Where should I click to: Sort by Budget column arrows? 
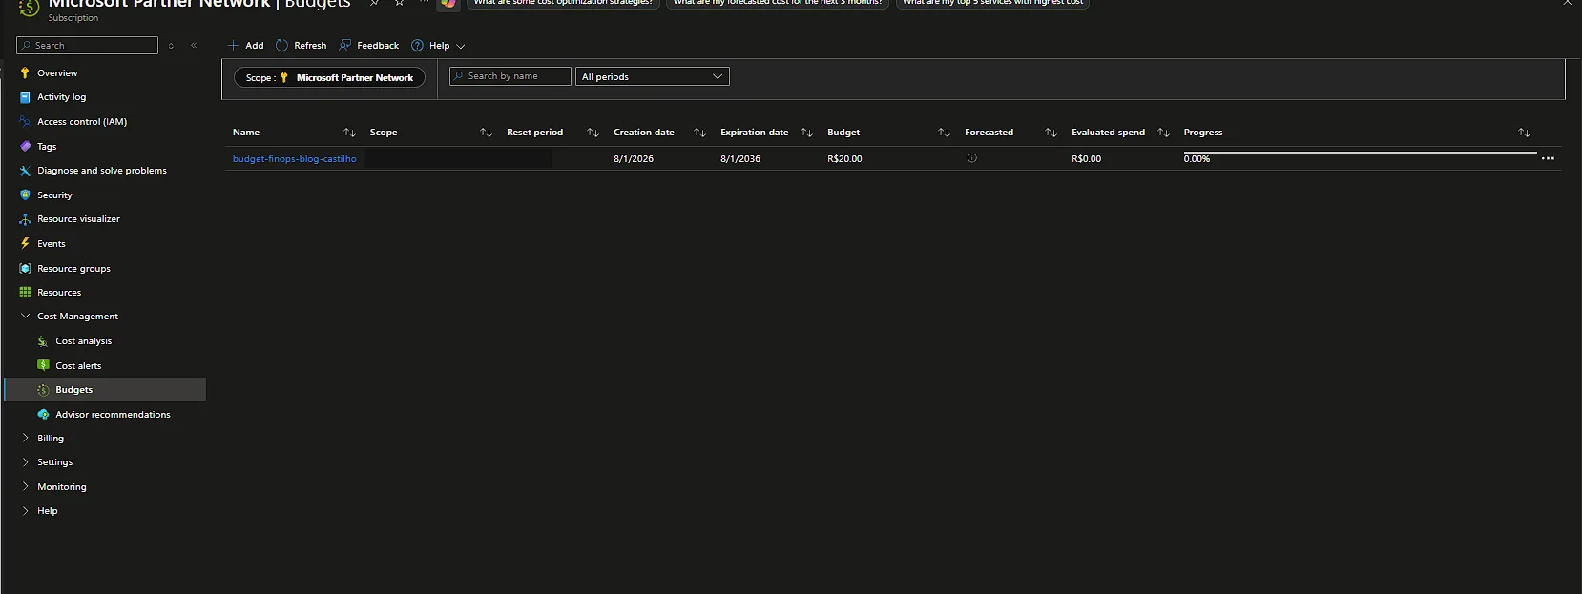(x=944, y=133)
